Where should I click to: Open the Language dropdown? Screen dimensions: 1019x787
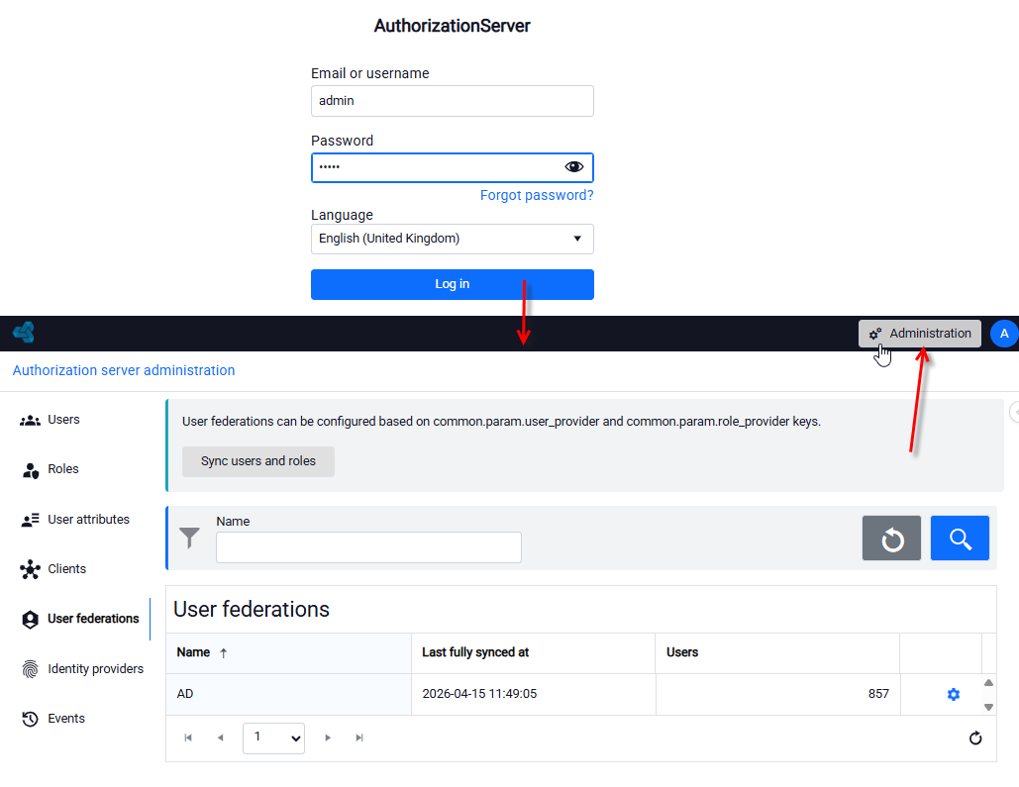tap(453, 239)
